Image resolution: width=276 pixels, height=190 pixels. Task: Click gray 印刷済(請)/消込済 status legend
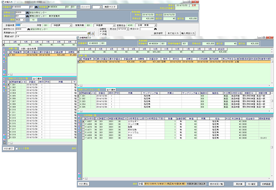click(196, 184)
